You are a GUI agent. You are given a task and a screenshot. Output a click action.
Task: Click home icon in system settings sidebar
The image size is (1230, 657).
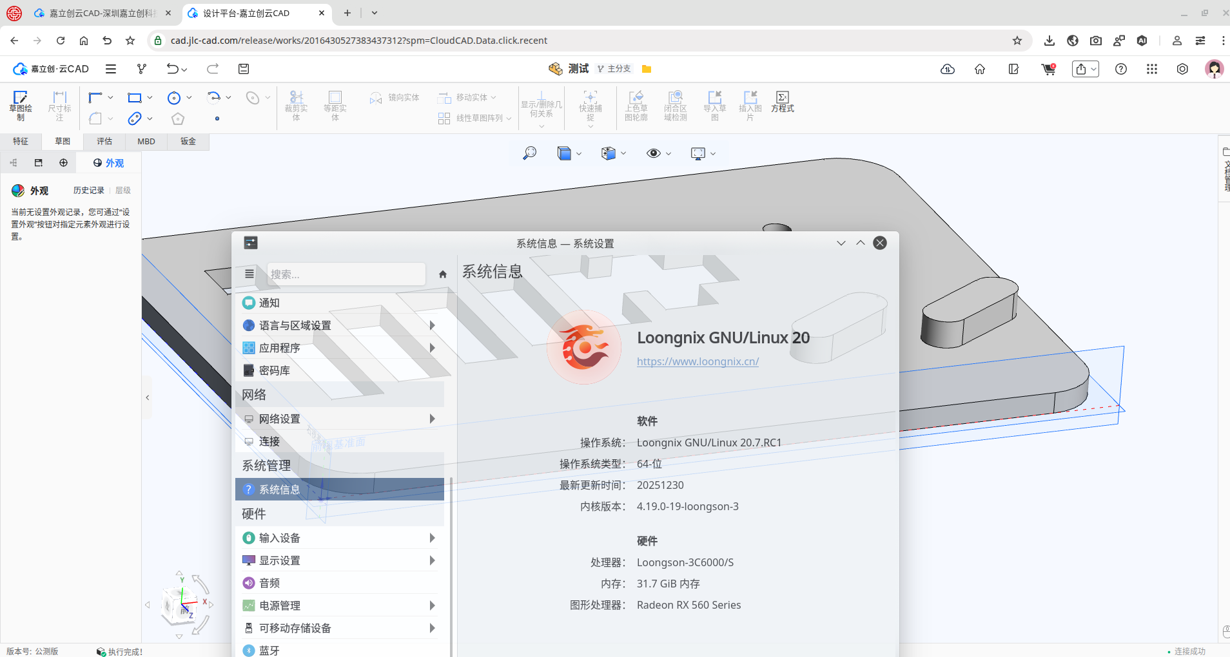(x=443, y=274)
